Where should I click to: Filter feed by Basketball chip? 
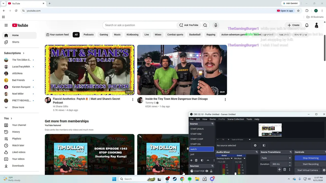195,35
